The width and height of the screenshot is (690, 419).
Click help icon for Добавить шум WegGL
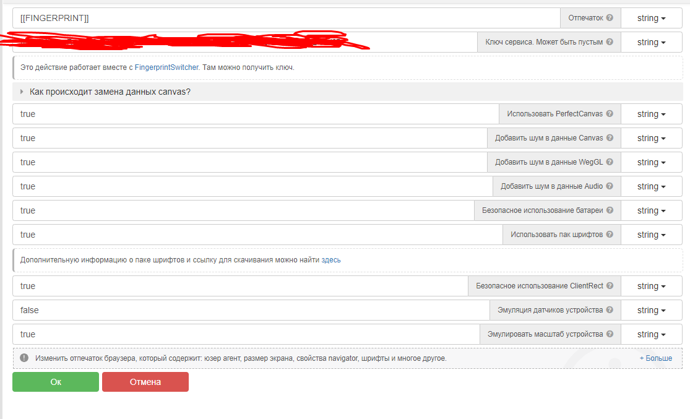(610, 162)
